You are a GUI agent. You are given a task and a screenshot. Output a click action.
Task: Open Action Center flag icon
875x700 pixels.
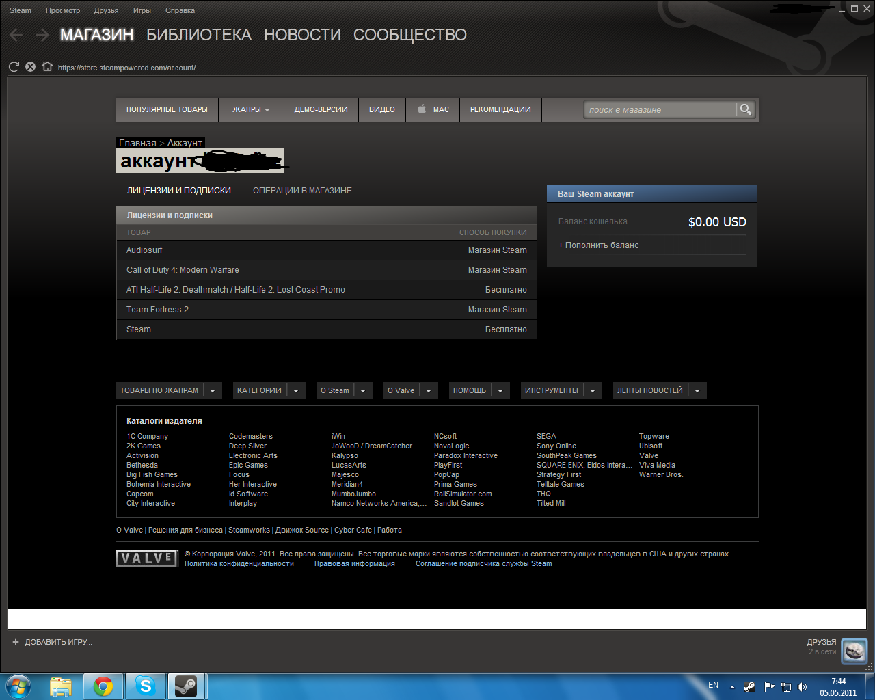[x=769, y=687]
